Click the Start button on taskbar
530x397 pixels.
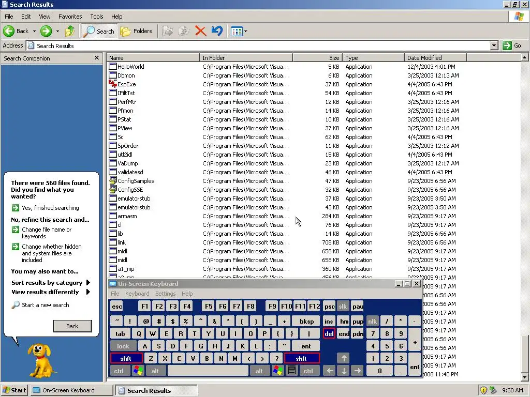[14, 390]
